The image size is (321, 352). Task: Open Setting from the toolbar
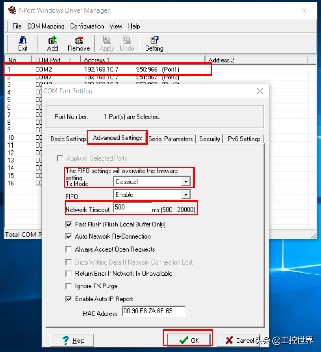pyautogui.click(x=154, y=43)
